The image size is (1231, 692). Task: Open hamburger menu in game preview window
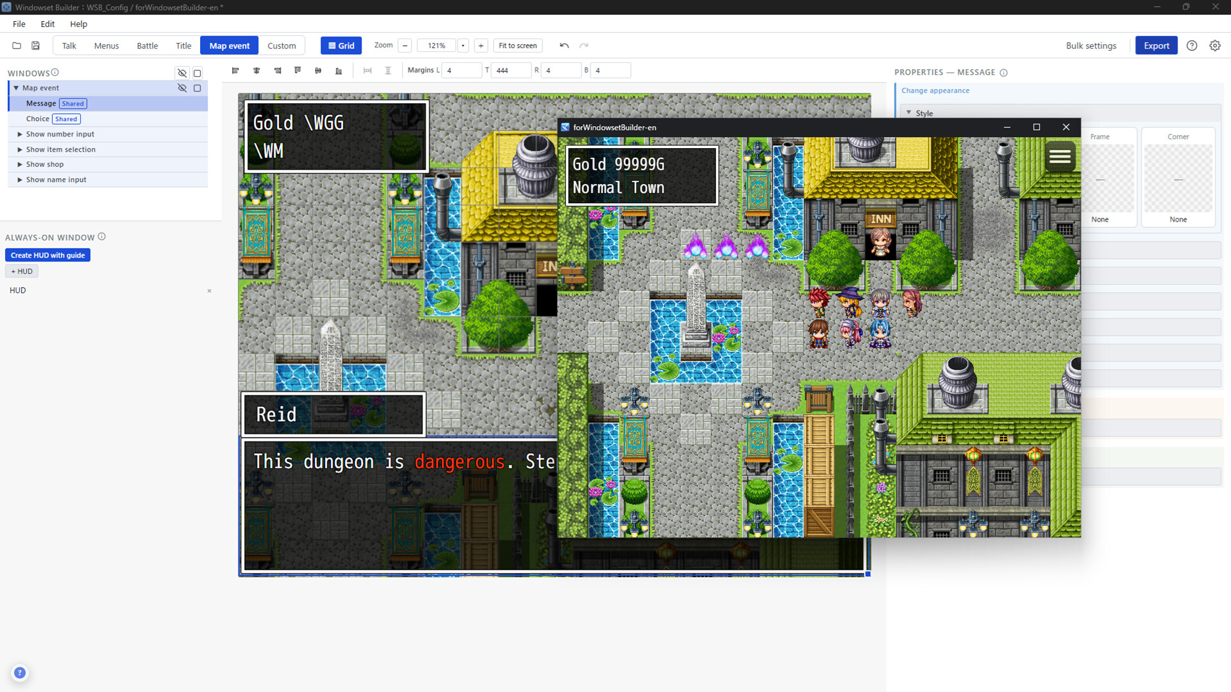(x=1060, y=156)
